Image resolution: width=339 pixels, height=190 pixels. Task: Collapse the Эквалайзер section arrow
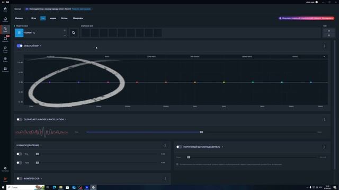click(40, 46)
